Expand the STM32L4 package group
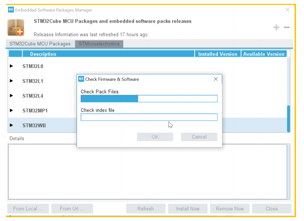 click(x=12, y=95)
